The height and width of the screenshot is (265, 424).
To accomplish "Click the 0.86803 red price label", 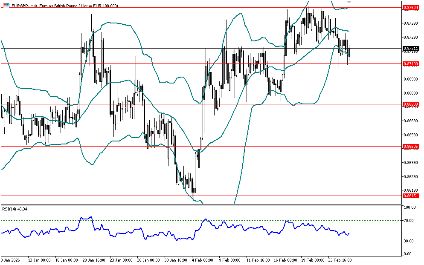I will pos(410,104).
